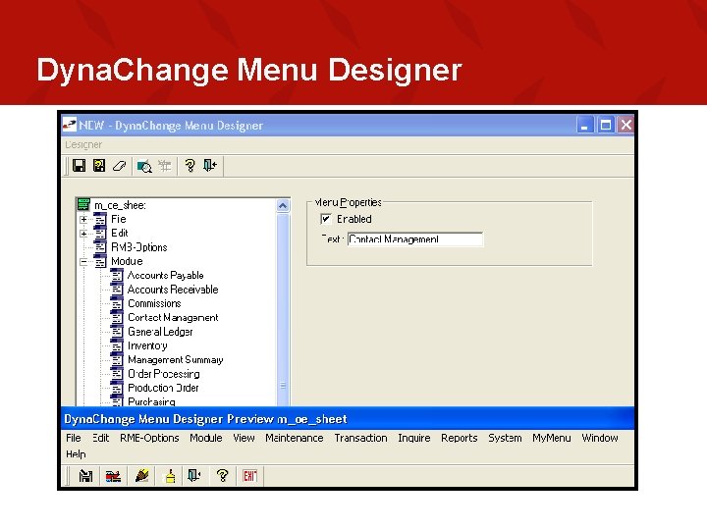The height and width of the screenshot is (530, 707).
Task: Click the first preview toolbar icon beside Help row
Action: tap(85, 476)
